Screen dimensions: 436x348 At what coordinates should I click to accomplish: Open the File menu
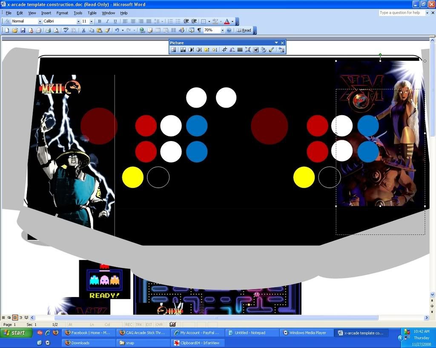click(x=9, y=13)
